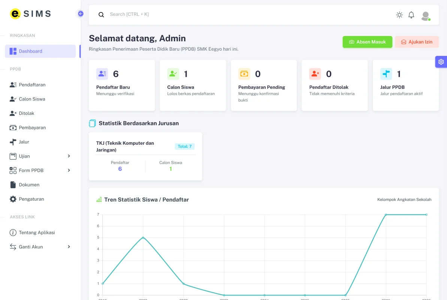Click the Jalur pendaftaran aktif caption
This screenshot has height=300, width=447.
coord(401,94)
